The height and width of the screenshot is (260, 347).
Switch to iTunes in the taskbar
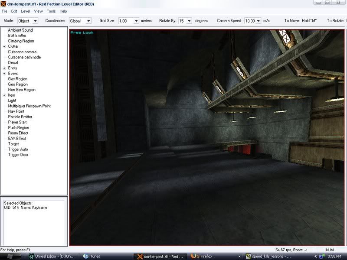92,256
